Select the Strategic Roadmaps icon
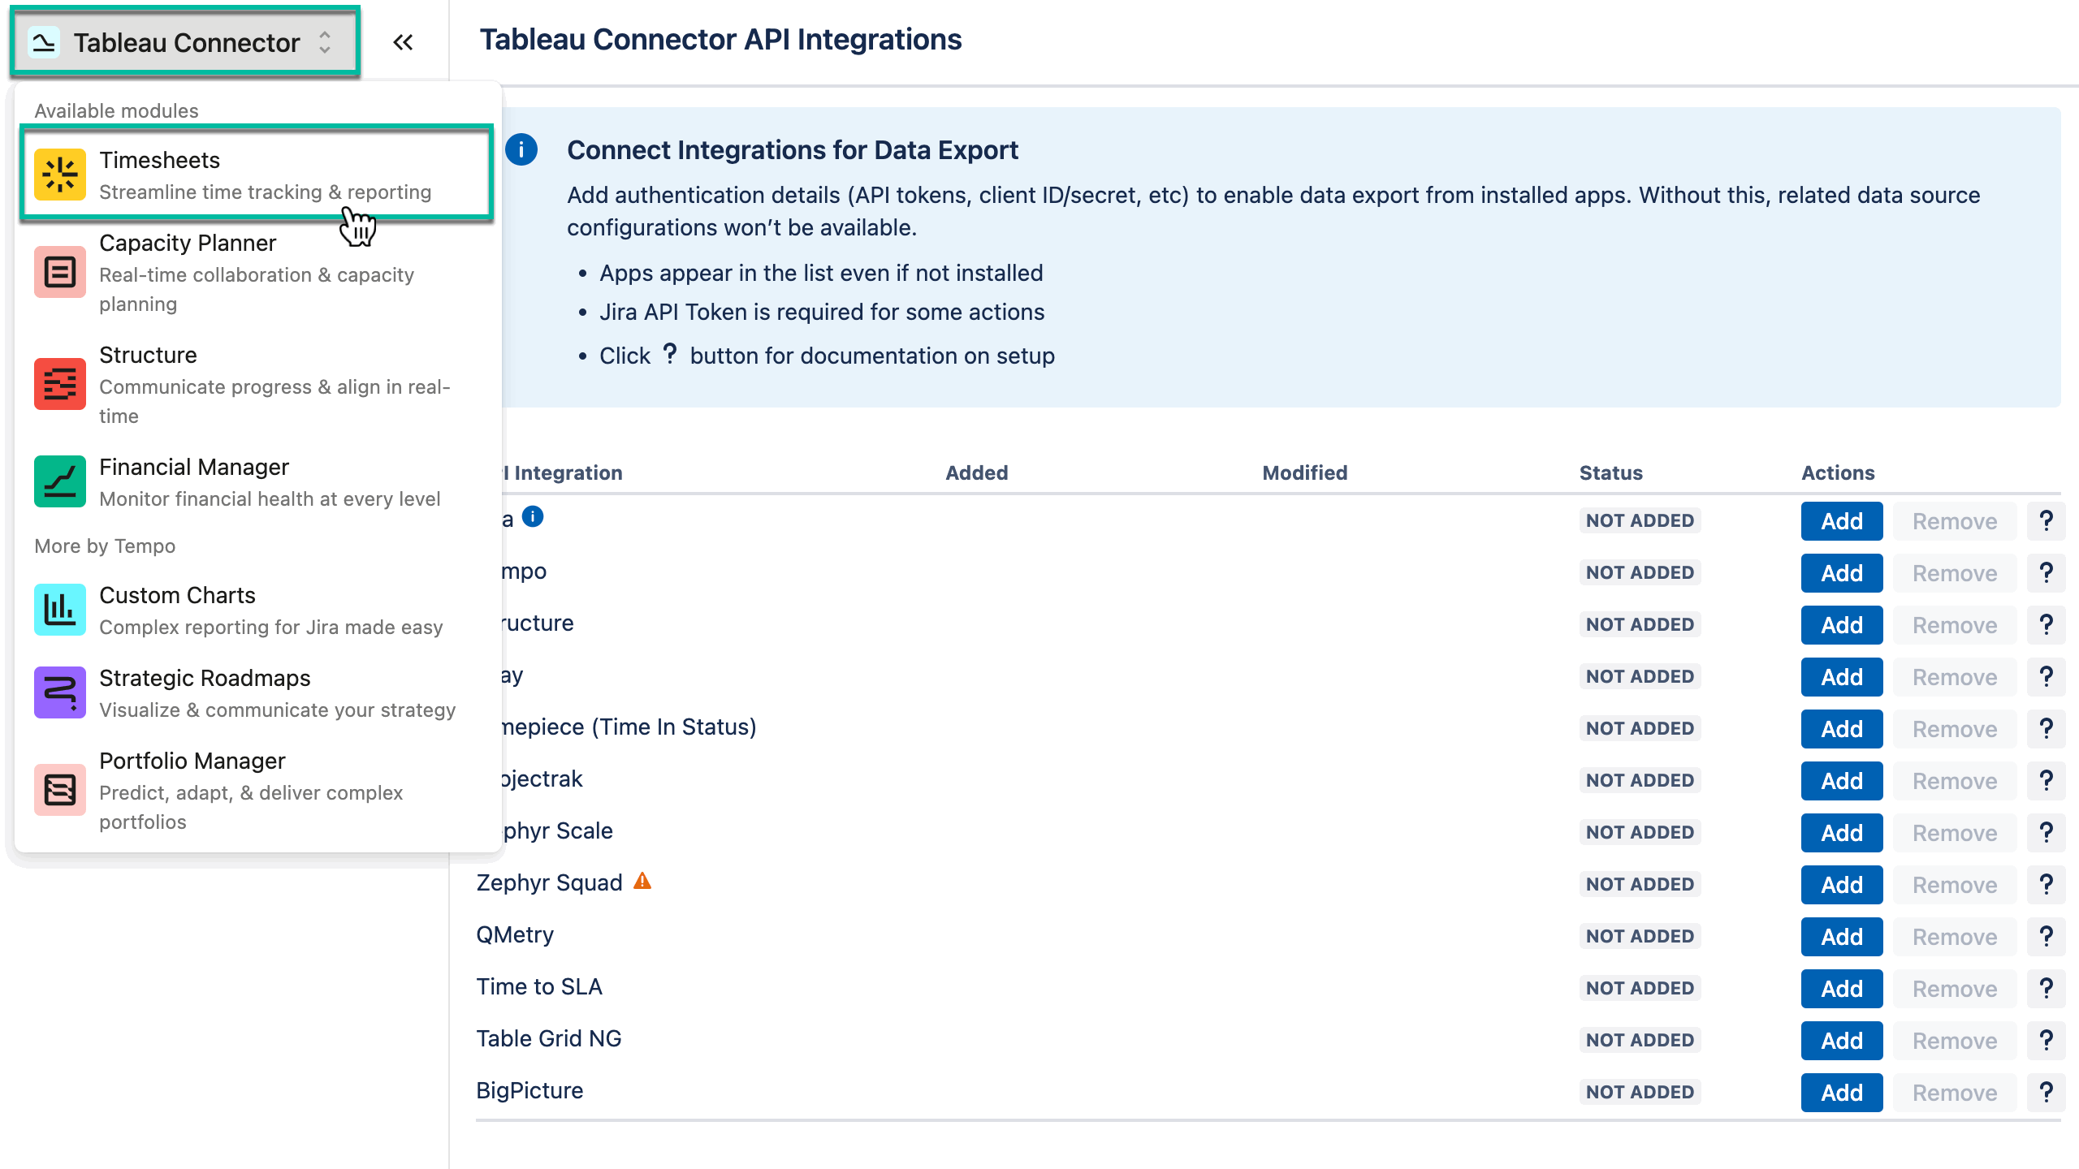This screenshot has width=2079, height=1169. 59,692
